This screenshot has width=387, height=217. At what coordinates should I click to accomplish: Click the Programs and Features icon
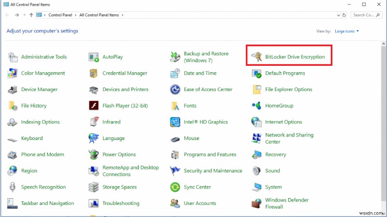tap(175, 155)
